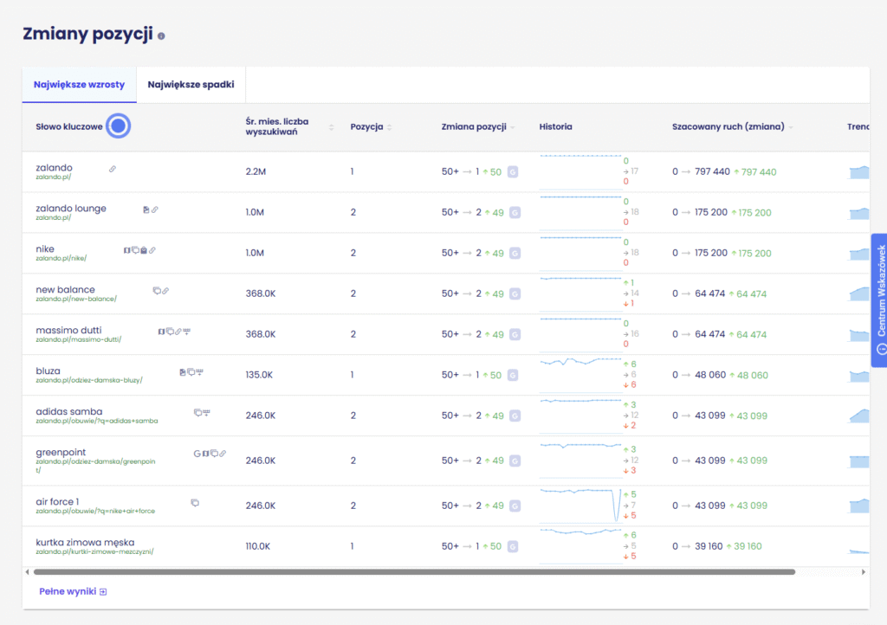Click the shopping bag icon in the nike row
887x625 pixels.
144,250
